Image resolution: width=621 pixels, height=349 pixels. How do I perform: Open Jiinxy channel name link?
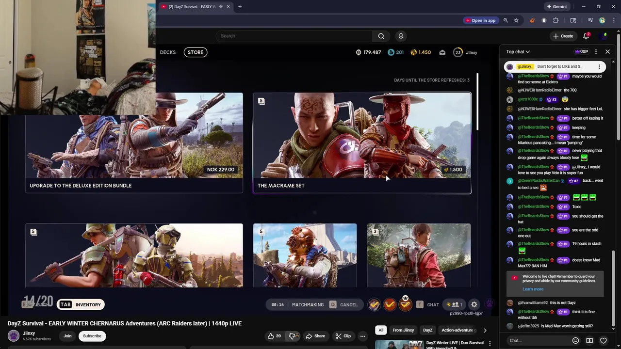pyautogui.click(x=29, y=333)
